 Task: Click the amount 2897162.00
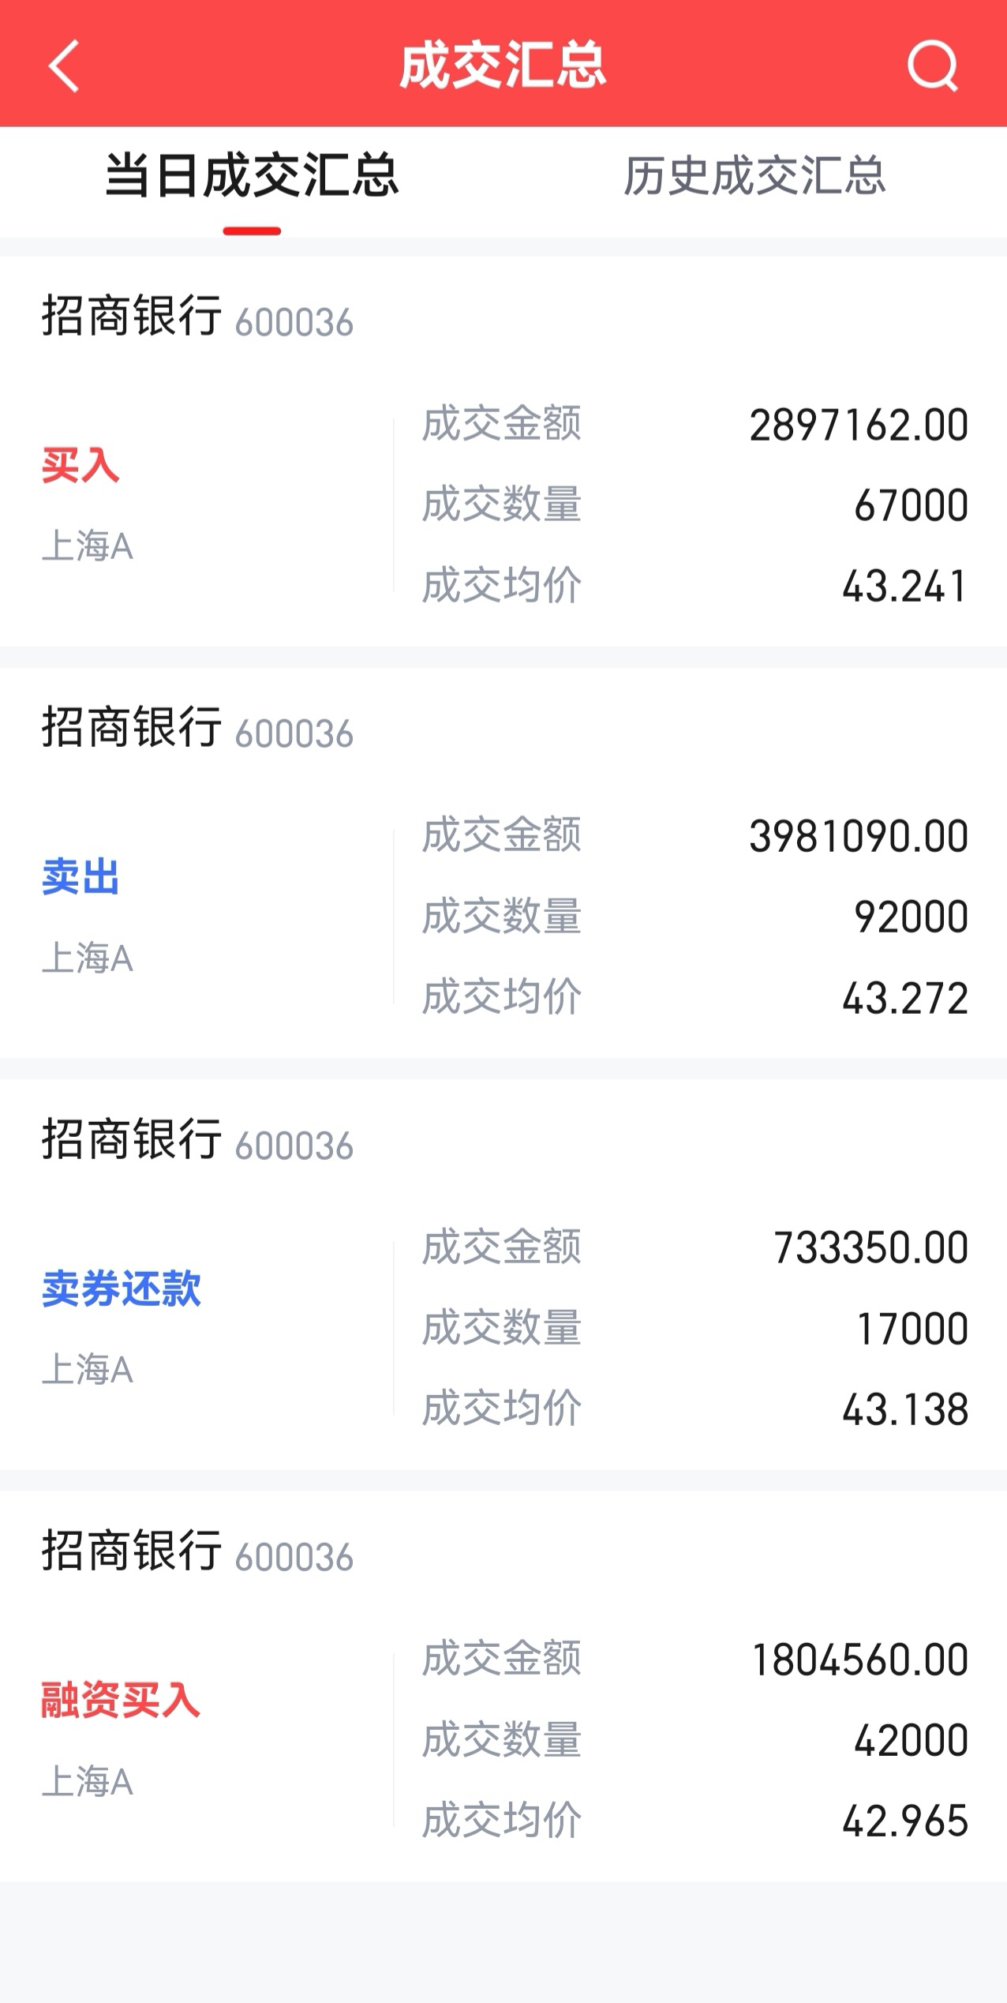point(859,426)
